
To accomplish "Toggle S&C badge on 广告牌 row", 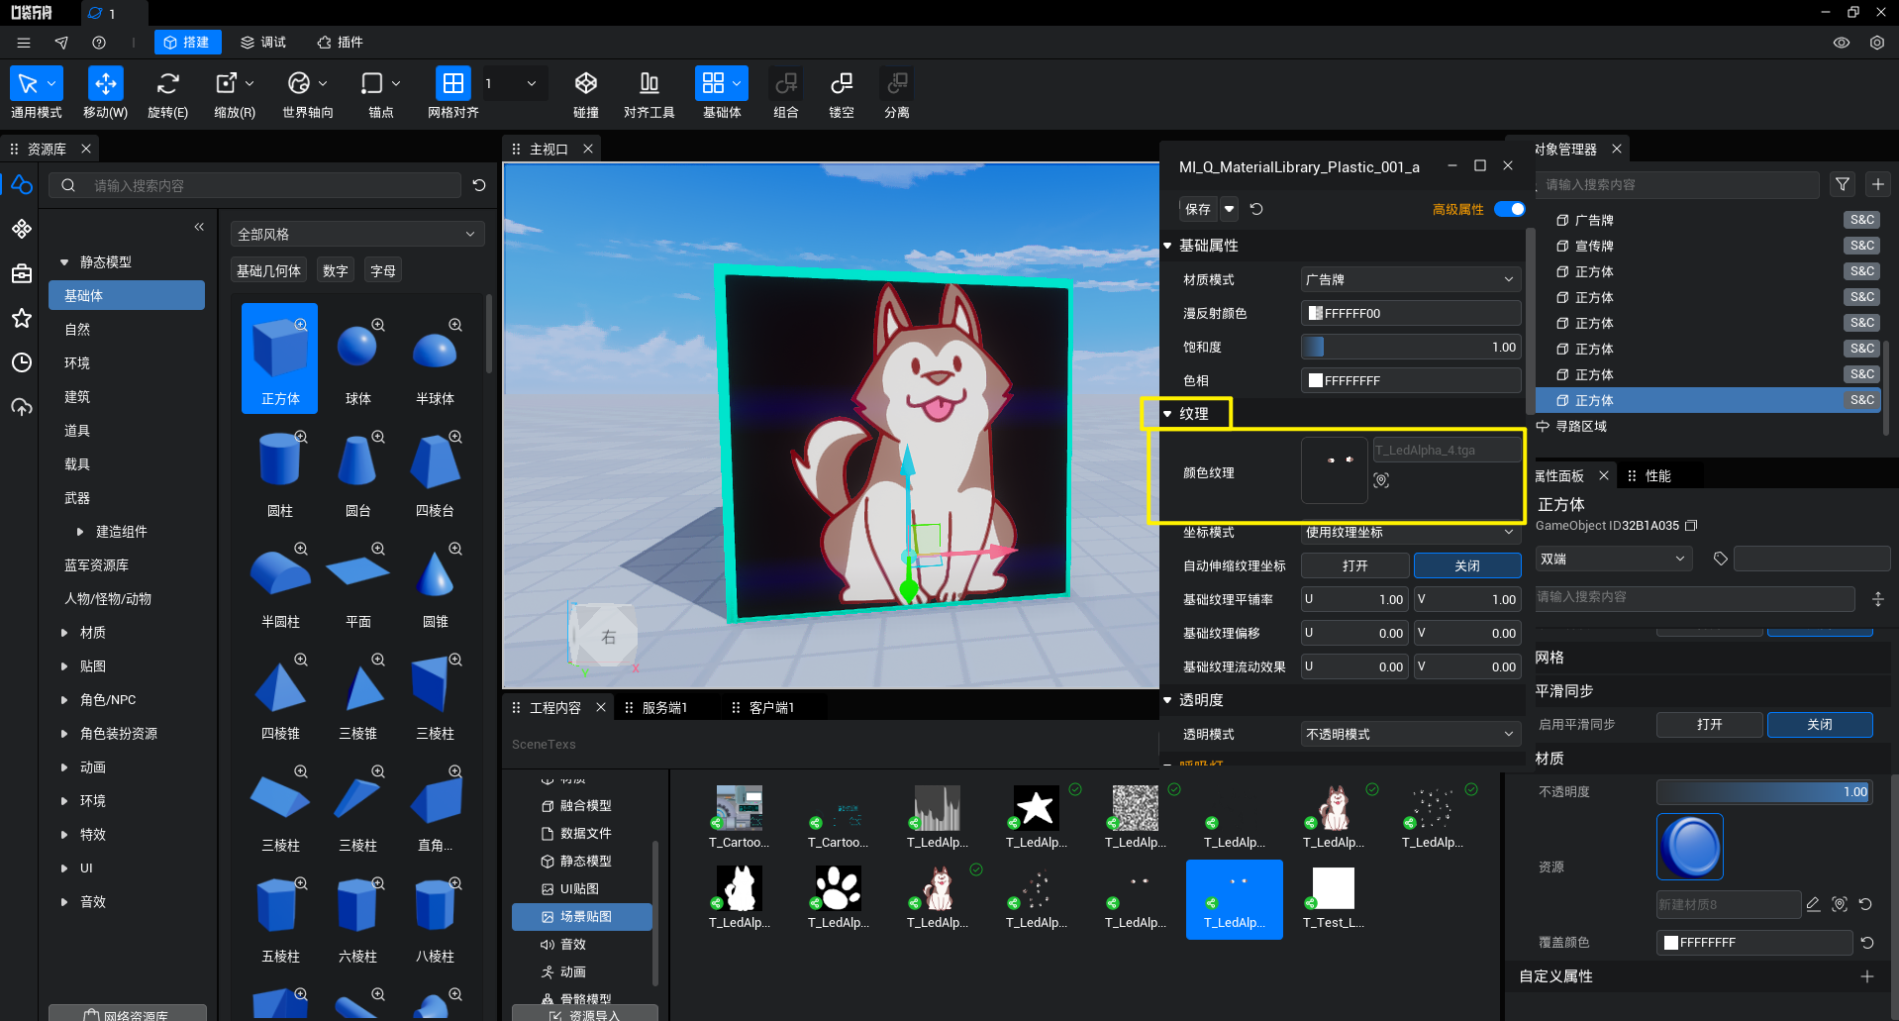I will point(1862,220).
